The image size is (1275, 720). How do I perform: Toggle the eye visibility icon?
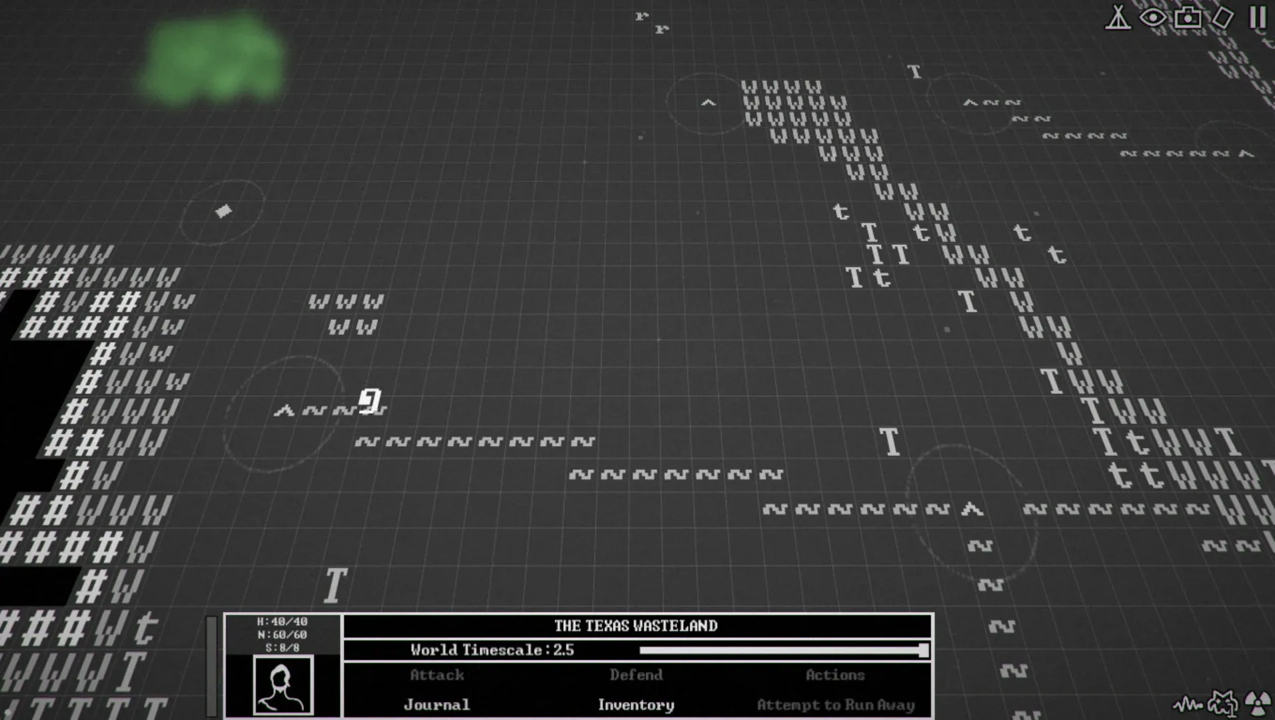[x=1152, y=17]
